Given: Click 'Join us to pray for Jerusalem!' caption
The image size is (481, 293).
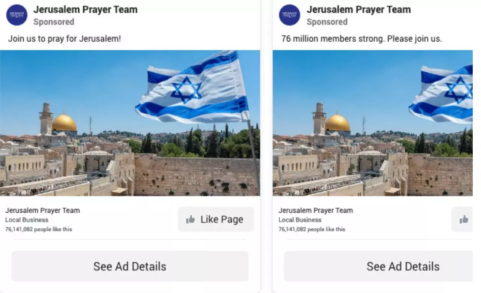Looking at the screenshot, I should point(65,39).
